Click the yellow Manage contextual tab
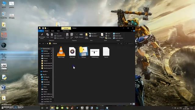This screenshot has height=110, width=195. click(66, 28)
